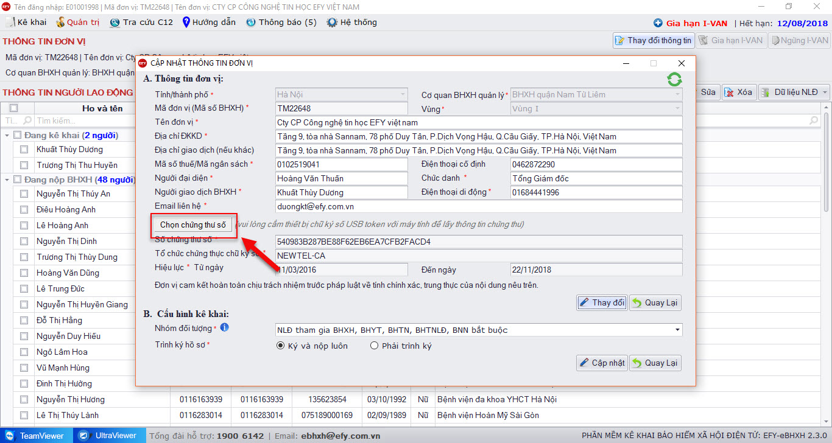Open Thông báo (5) notifications
The height and width of the screenshot is (443, 832).
coord(281,23)
